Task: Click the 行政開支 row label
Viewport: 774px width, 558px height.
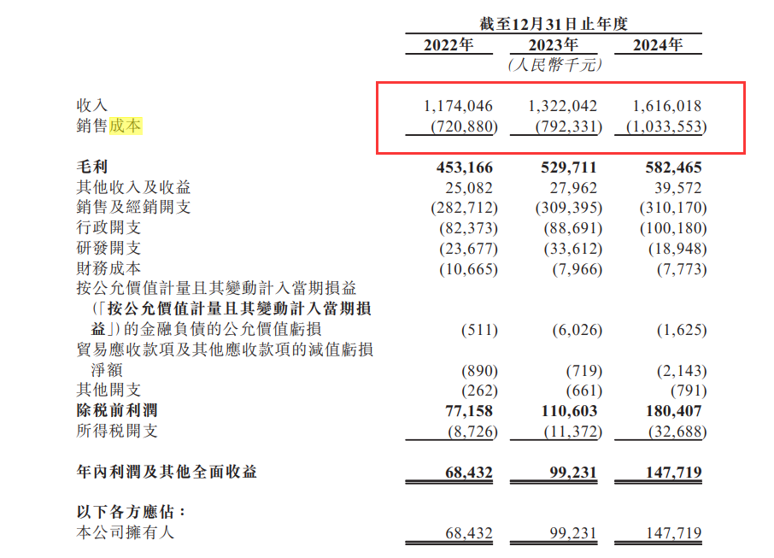Action: (108, 228)
